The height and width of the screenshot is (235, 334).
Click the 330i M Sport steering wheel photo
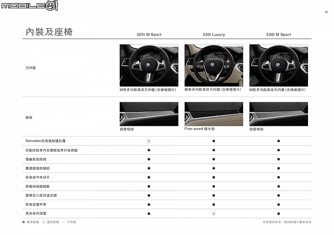click(x=279, y=65)
